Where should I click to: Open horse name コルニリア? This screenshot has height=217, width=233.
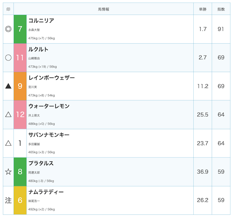pyautogui.click(x=41, y=21)
